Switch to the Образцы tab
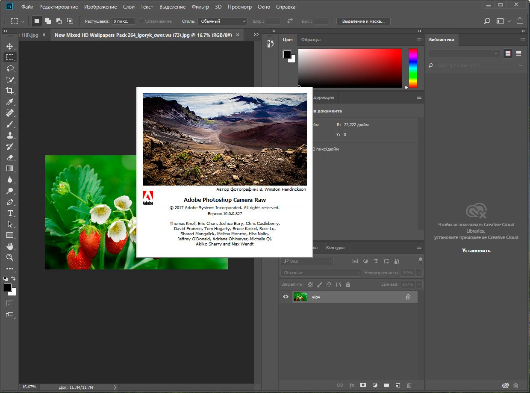The height and width of the screenshot is (393, 530). [x=311, y=39]
